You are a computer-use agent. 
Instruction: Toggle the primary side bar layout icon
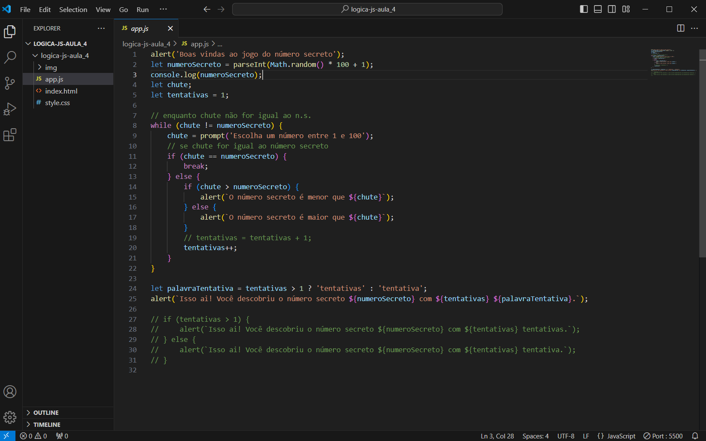[584, 9]
